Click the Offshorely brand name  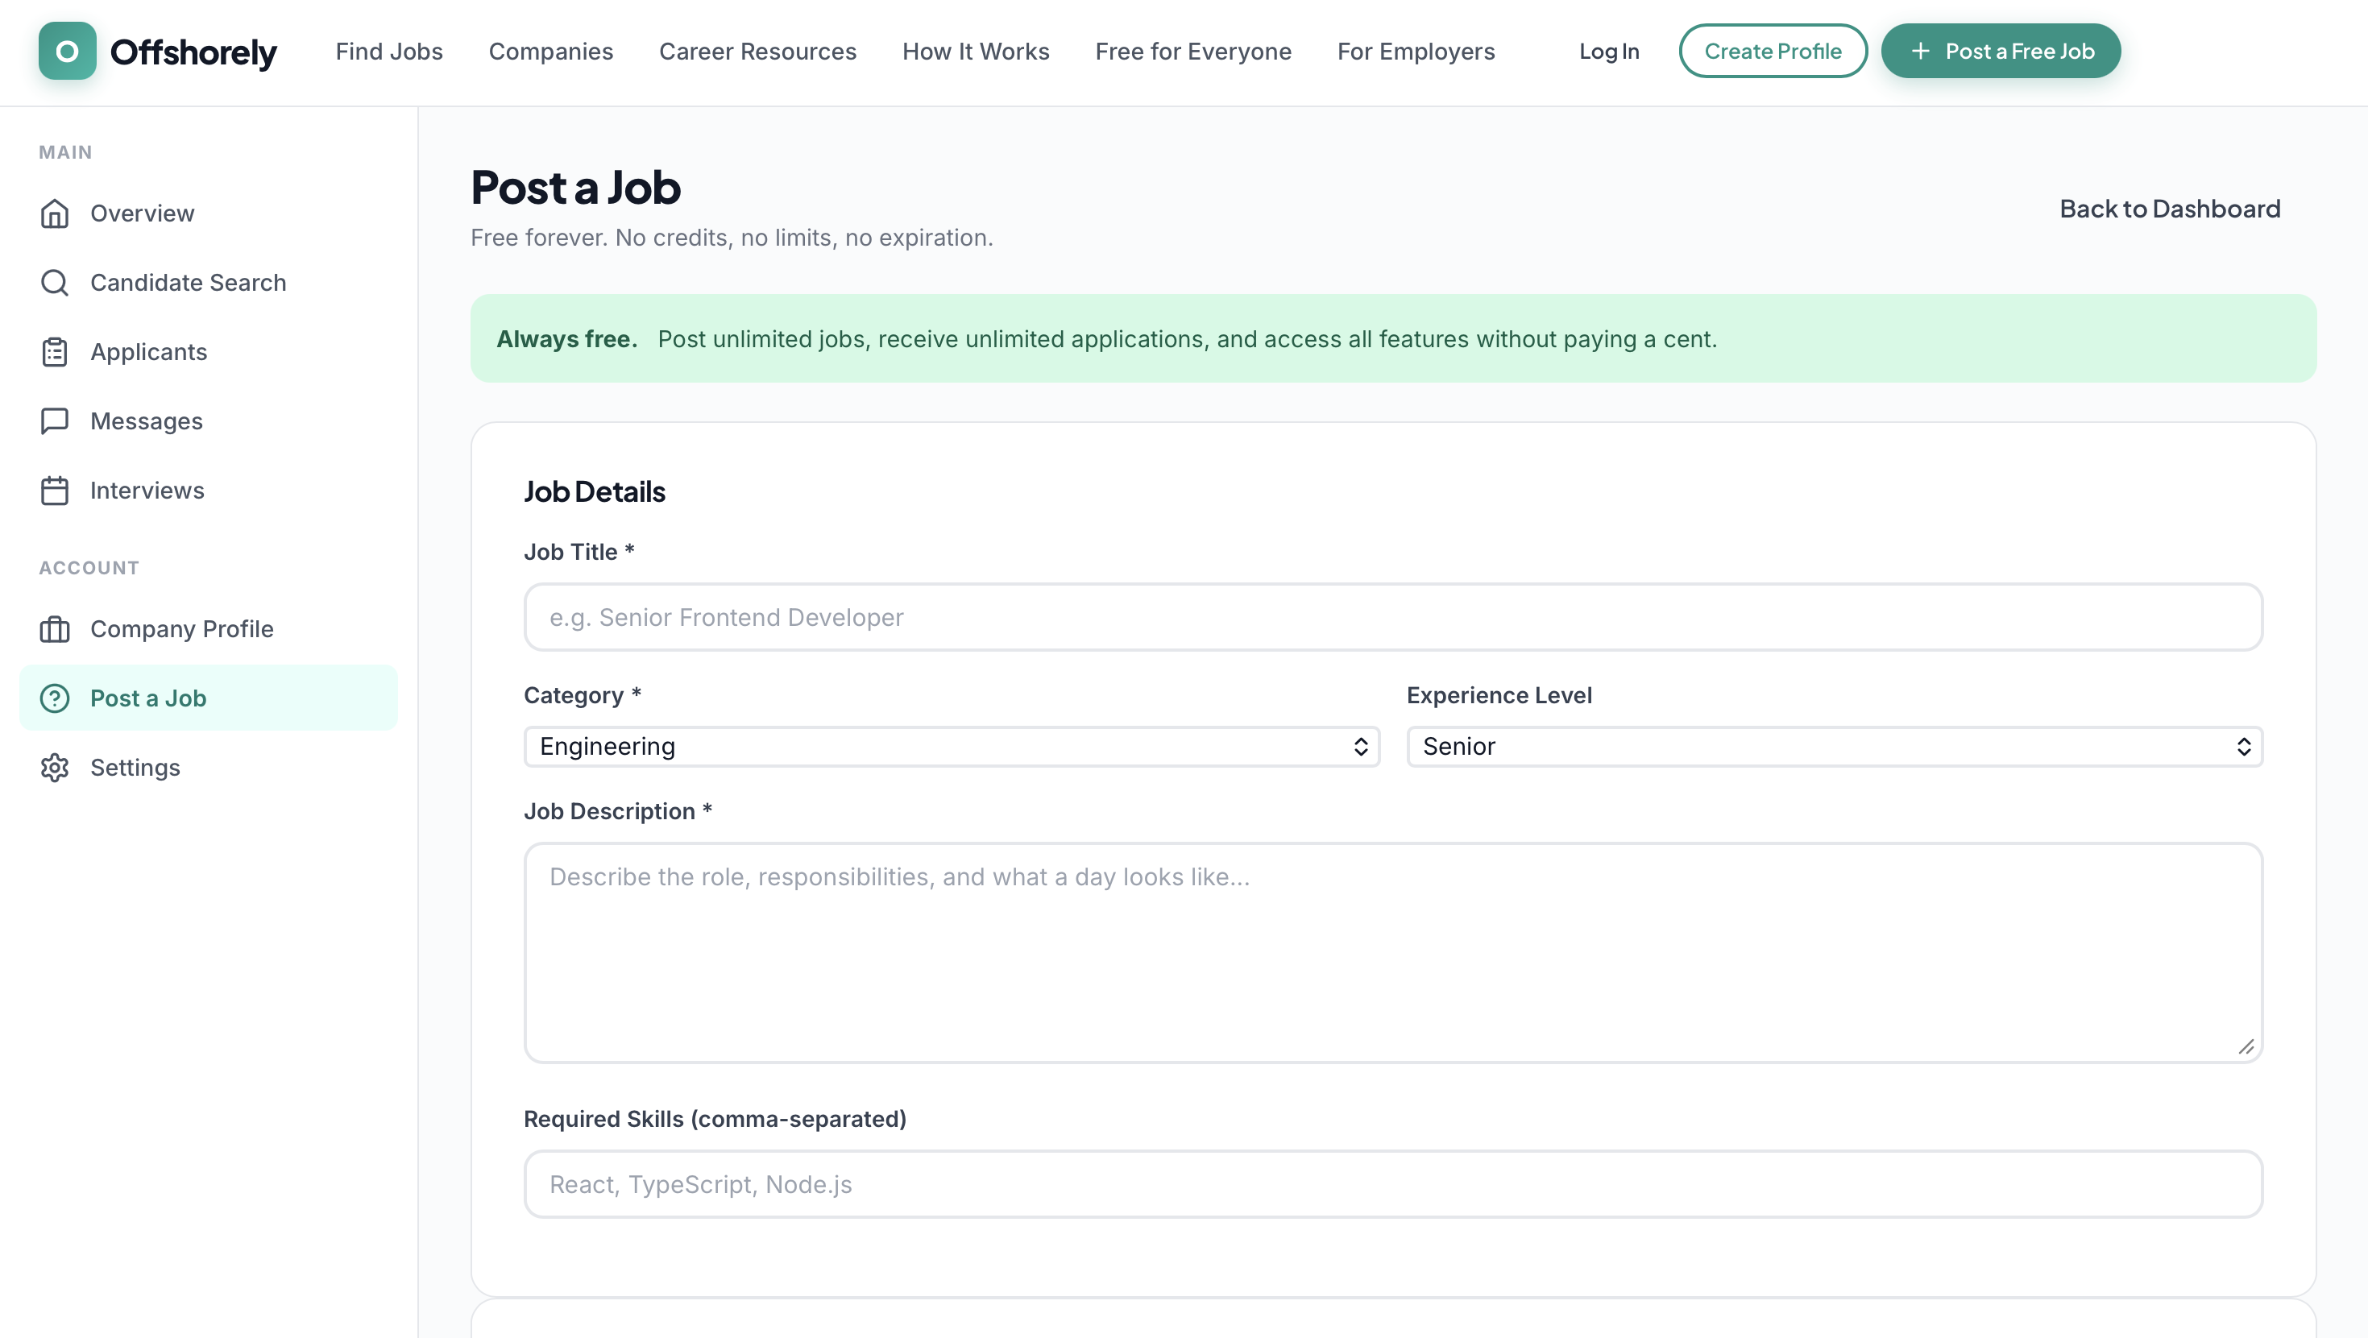pos(193,52)
